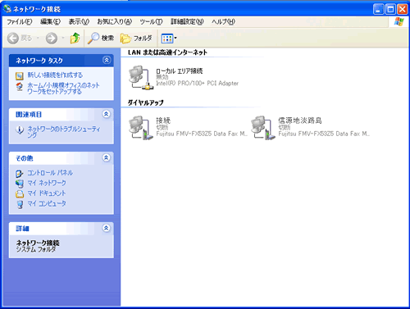Select the ローカル エリア接続 network icon

(141, 77)
